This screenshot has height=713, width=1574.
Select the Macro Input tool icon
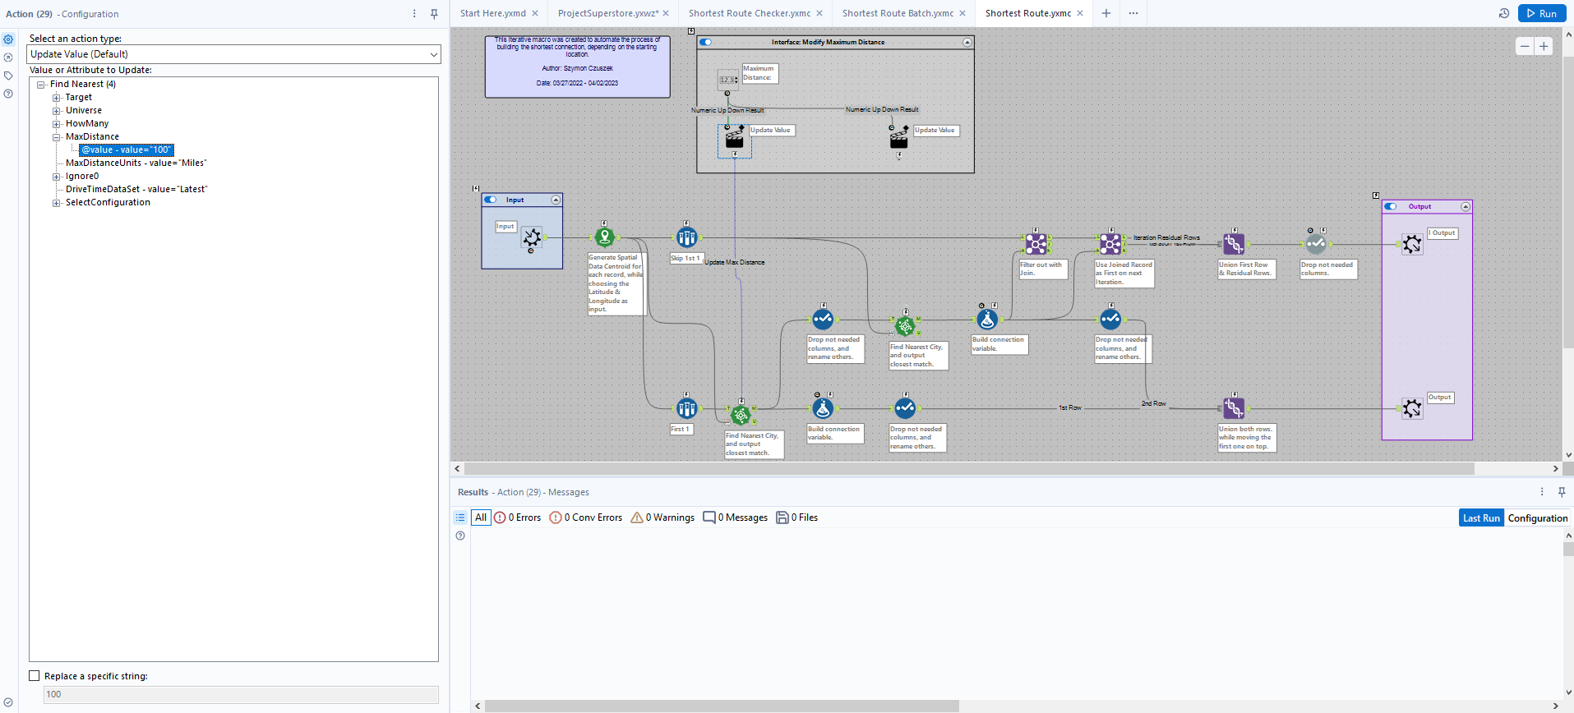[532, 238]
